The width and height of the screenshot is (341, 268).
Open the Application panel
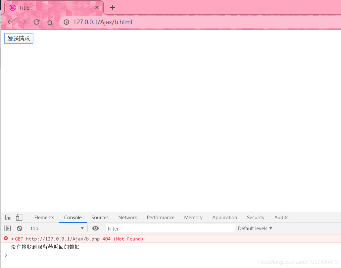point(225,218)
